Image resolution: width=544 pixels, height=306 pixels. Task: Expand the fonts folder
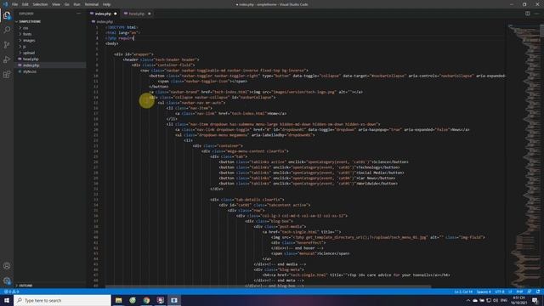(x=27, y=34)
